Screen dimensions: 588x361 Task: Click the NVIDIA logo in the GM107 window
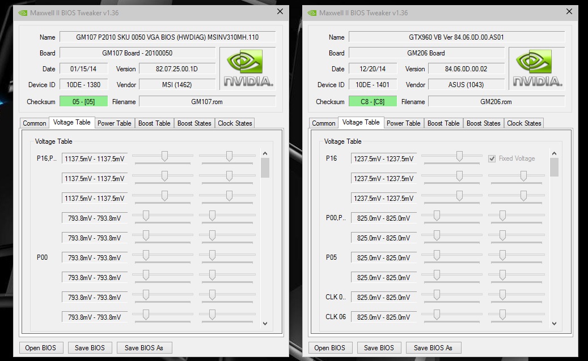(x=247, y=68)
